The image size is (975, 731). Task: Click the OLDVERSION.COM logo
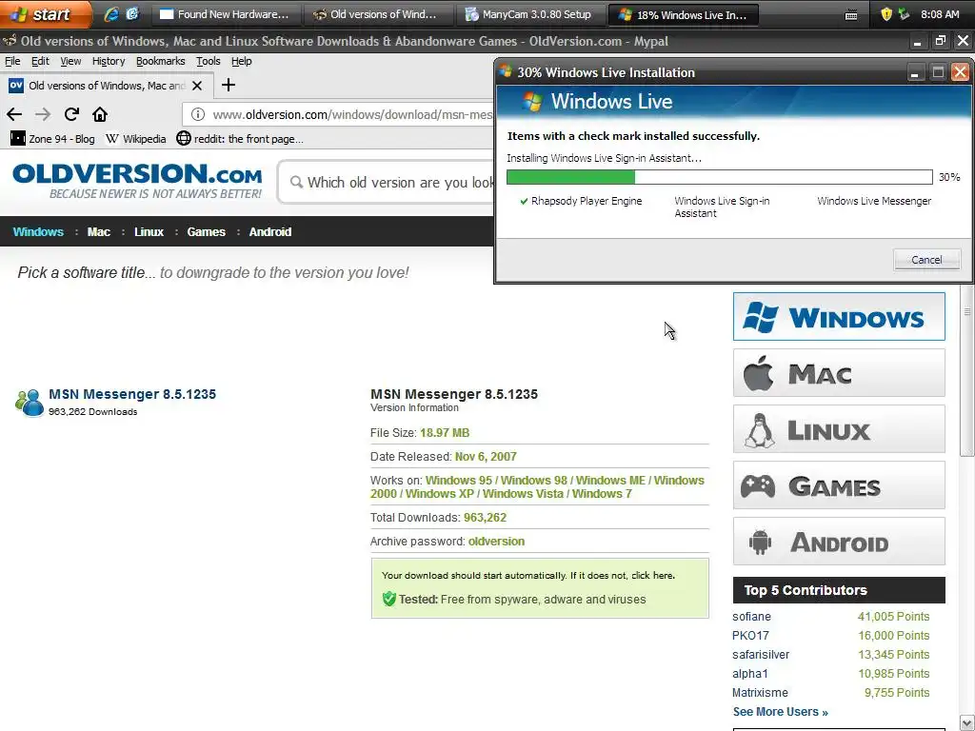coord(137,180)
